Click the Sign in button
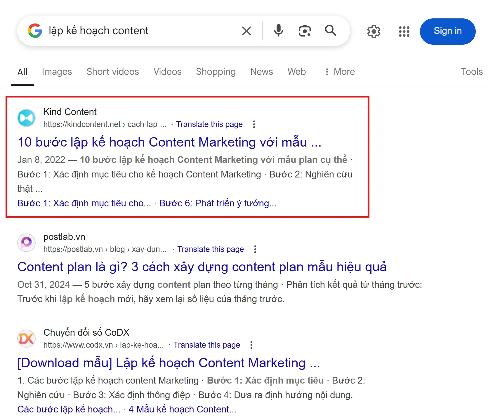488x418 pixels. 448,31
